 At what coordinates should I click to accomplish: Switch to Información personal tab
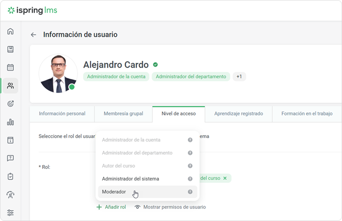pyautogui.click(x=62, y=114)
